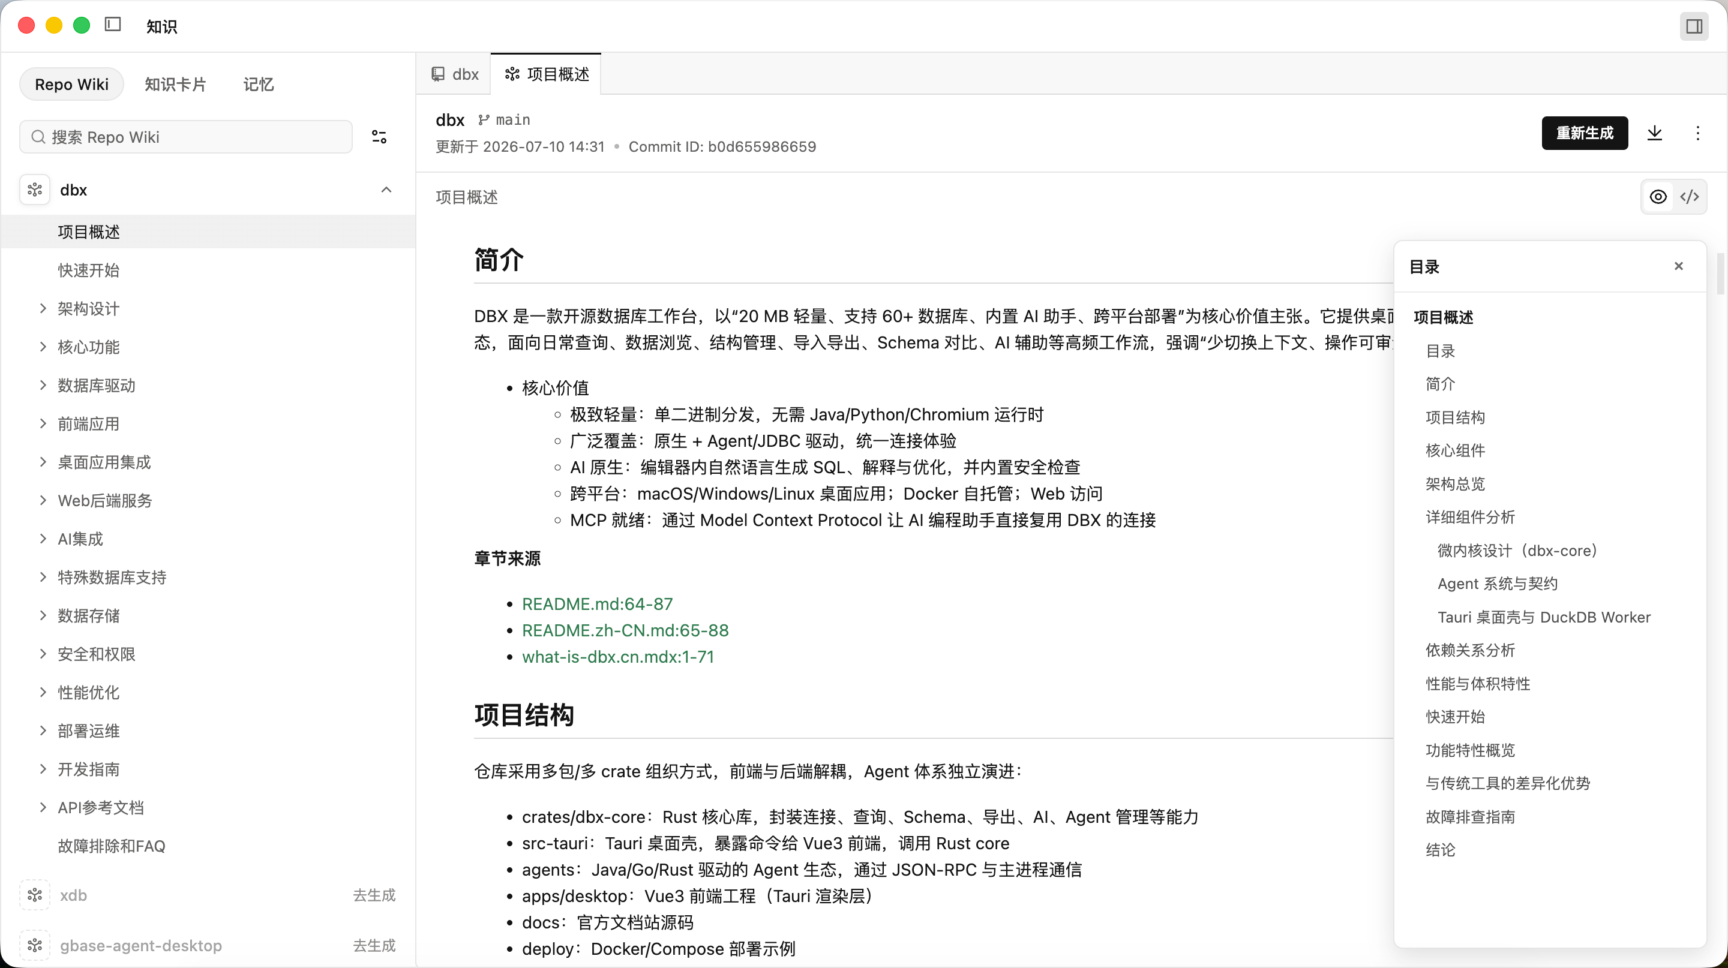
Task: Expand the API参考文档 section
Action: pos(43,807)
